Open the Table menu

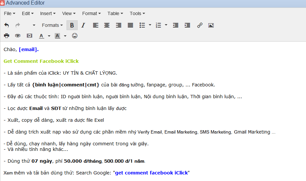click(x=115, y=13)
